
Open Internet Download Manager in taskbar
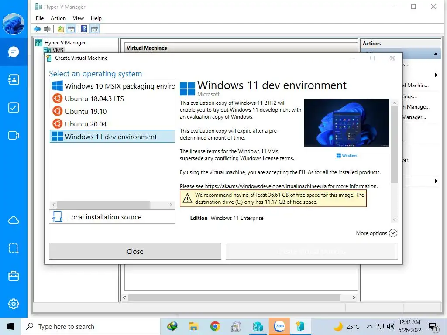172,326
